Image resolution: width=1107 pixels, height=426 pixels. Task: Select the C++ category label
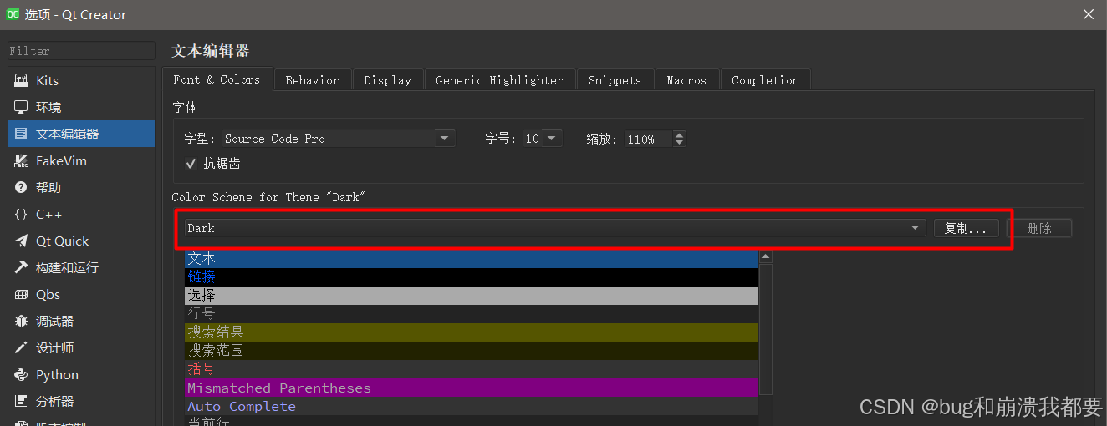48,214
